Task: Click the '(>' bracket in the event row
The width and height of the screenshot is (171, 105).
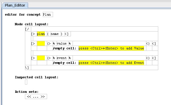Action: point(49,58)
